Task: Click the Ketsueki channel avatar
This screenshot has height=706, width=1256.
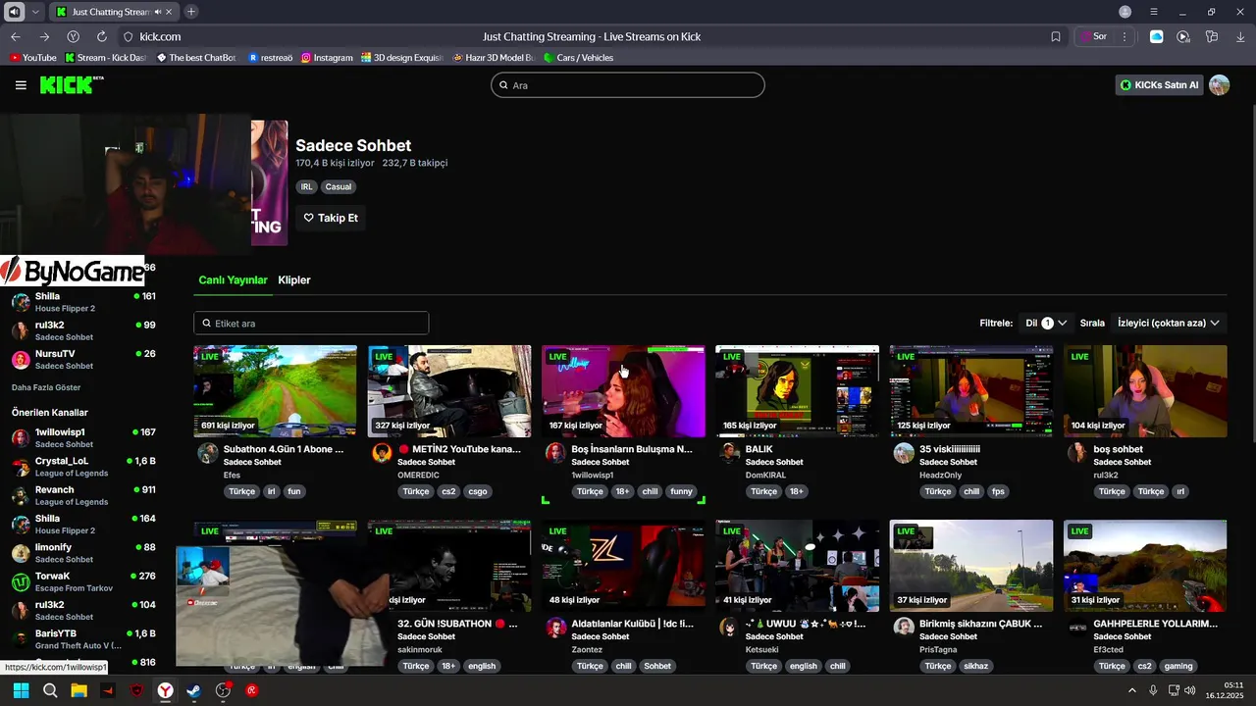Action: [x=730, y=627]
